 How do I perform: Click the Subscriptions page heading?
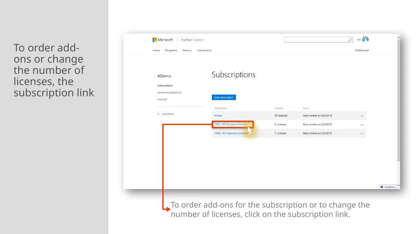point(233,75)
